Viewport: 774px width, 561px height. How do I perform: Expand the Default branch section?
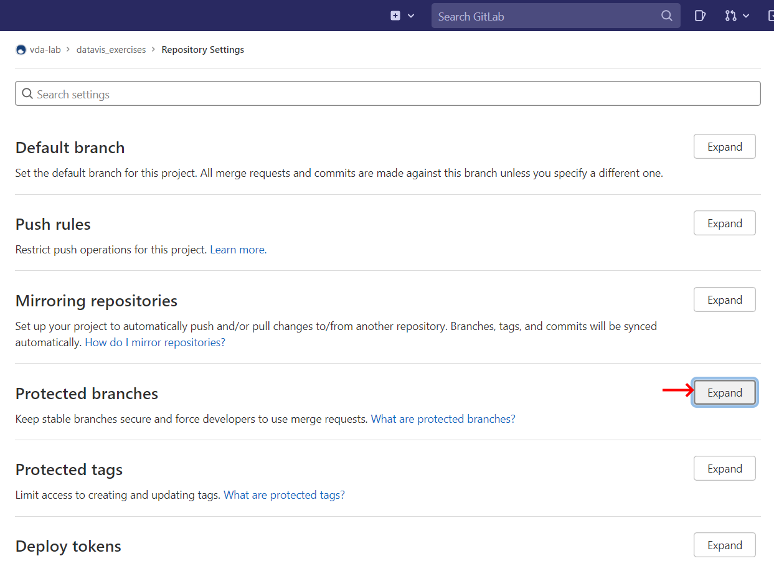point(724,147)
